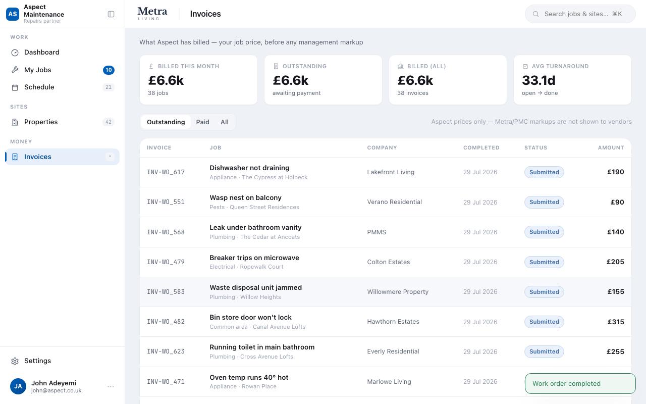The height and width of the screenshot is (404, 646).
Task: Sort by Amount column header
Action: tap(611, 148)
